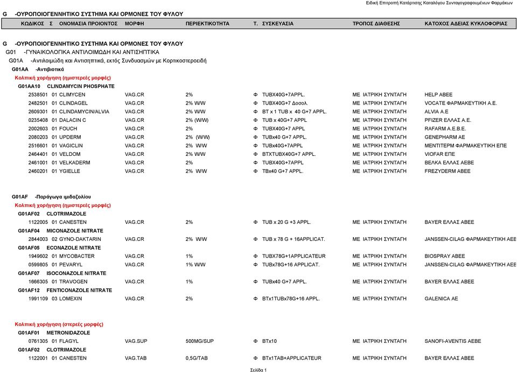Click the GENEPHARM AE holder

(x=444, y=137)
